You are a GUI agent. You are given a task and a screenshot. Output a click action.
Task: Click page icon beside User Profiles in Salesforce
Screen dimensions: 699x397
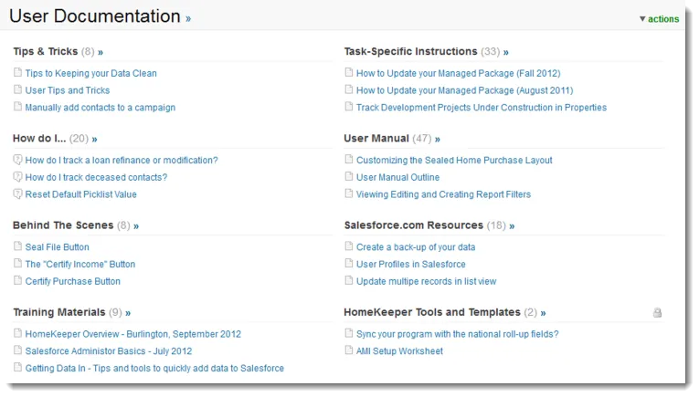click(x=349, y=263)
